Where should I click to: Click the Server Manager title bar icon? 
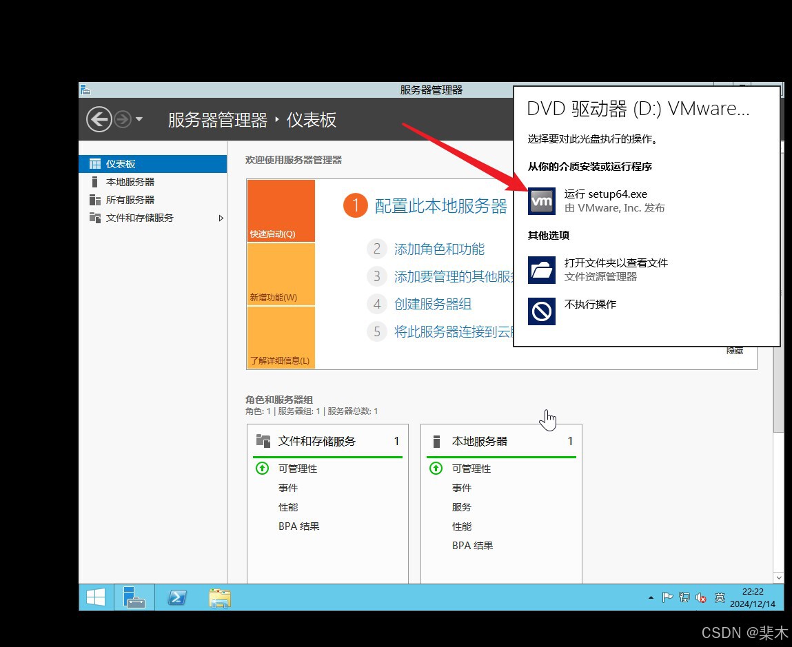(x=86, y=90)
